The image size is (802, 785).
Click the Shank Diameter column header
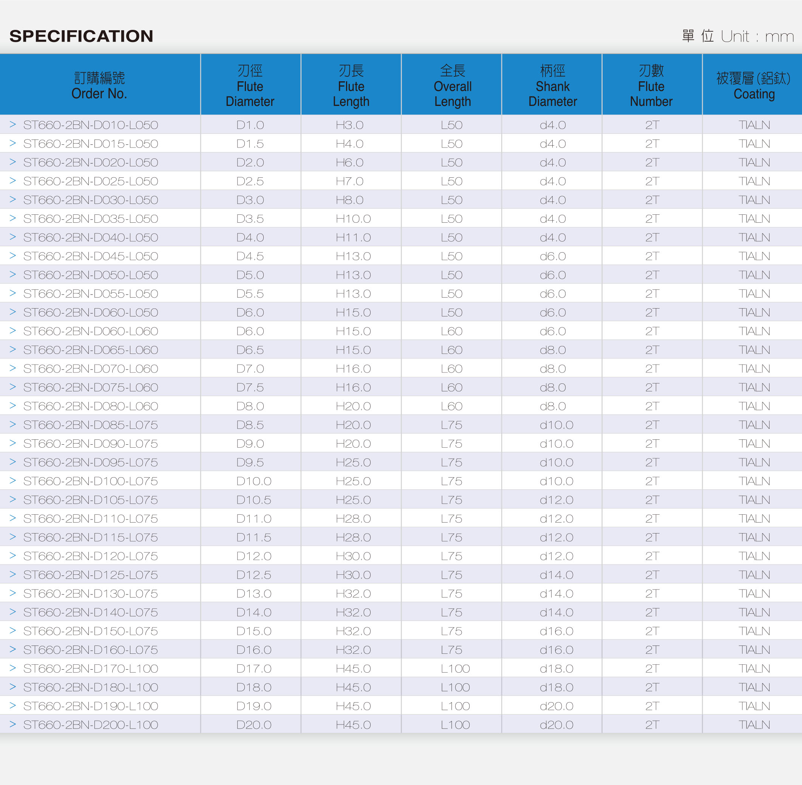click(x=552, y=85)
